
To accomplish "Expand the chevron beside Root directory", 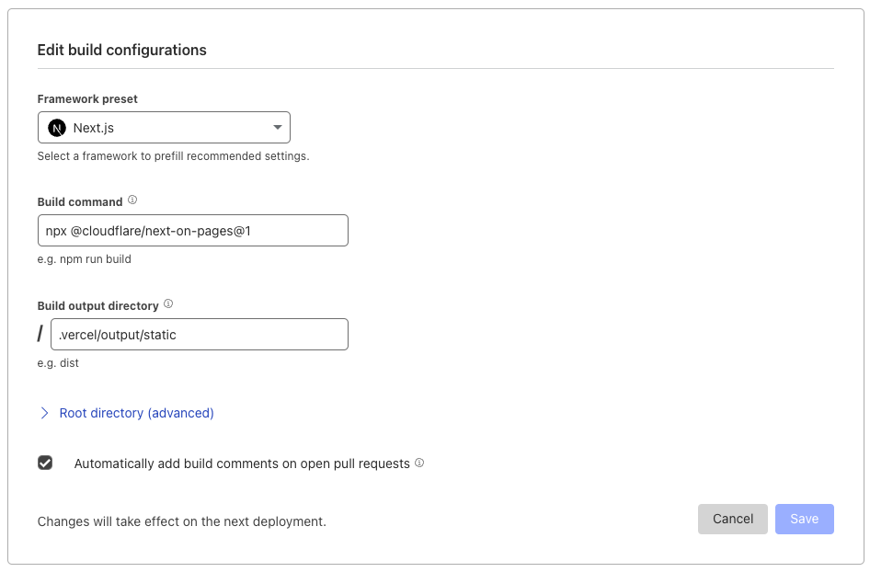I will point(44,413).
